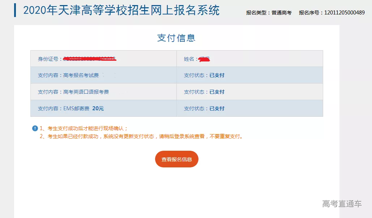The width and height of the screenshot is (372, 218).
Task: Click the 姓名 label
Action: [x=191, y=59]
